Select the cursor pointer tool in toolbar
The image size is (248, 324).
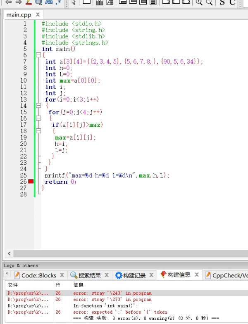(74, 2)
